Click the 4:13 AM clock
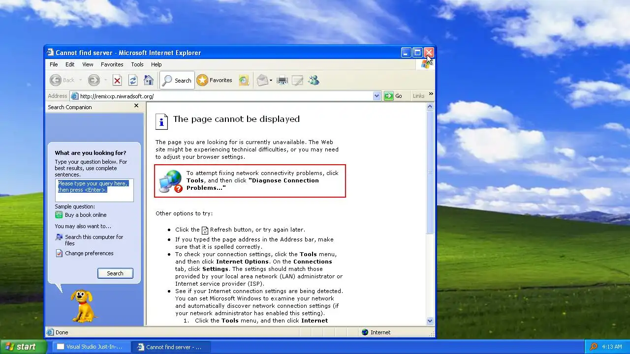This screenshot has width=630, height=354. (x=612, y=347)
